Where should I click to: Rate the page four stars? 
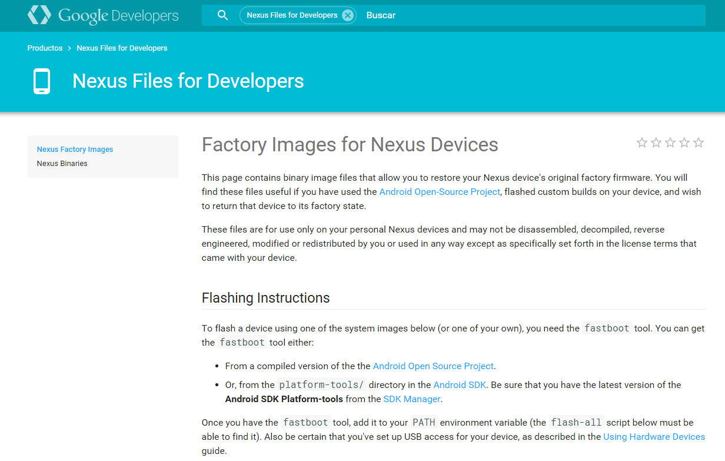pyautogui.click(x=684, y=142)
